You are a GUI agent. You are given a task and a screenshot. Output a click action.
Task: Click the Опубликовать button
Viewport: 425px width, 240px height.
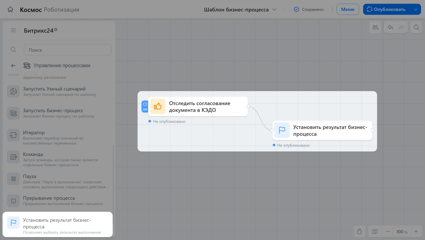(387, 9)
